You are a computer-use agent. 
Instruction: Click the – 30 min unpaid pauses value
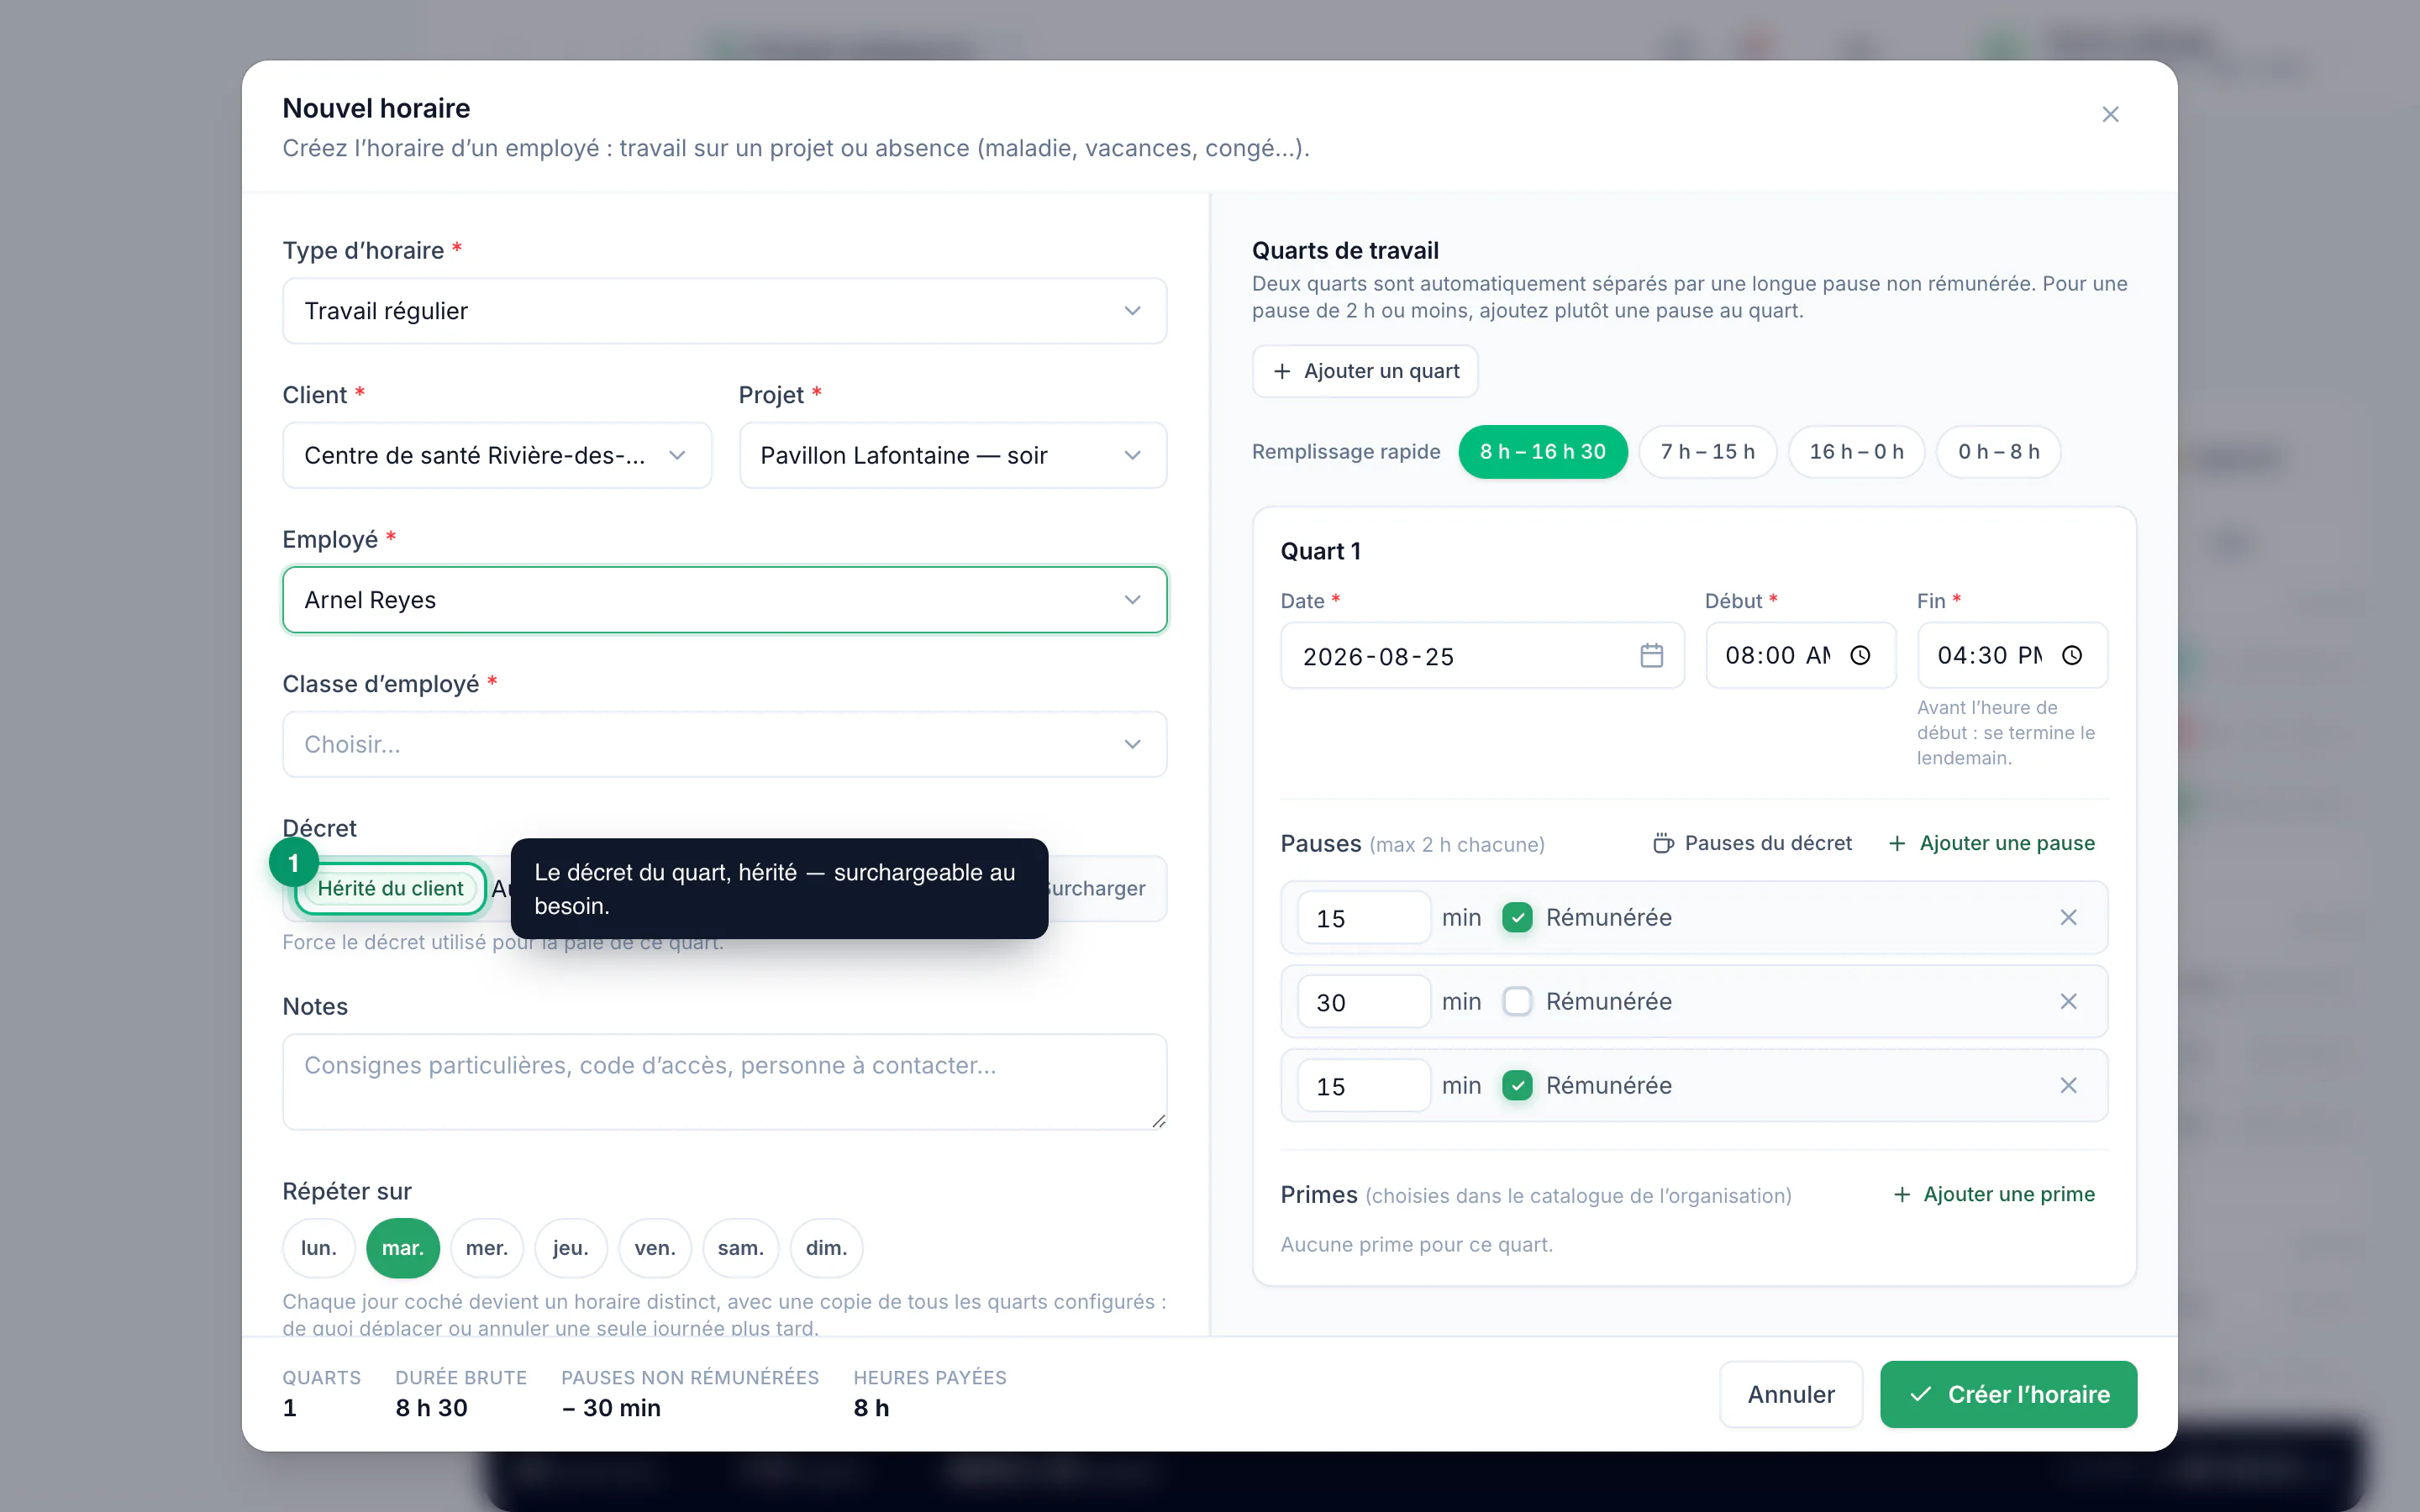(x=611, y=1408)
